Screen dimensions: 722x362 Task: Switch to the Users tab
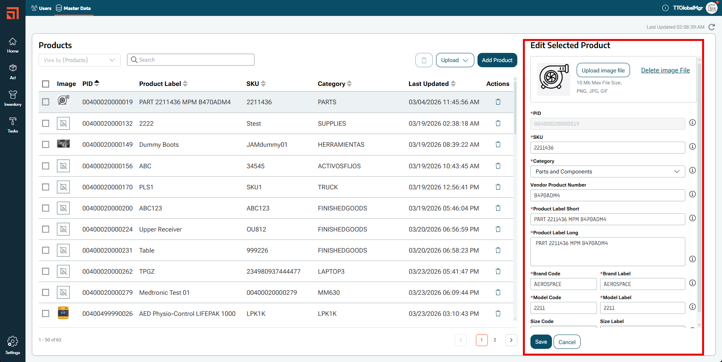pos(41,8)
